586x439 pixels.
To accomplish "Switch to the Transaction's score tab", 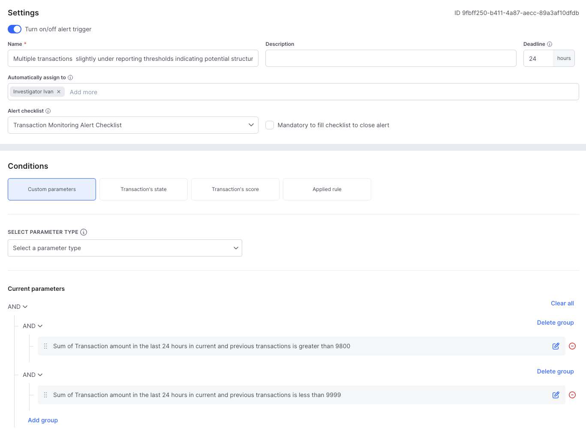I will pyautogui.click(x=235, y=189).
